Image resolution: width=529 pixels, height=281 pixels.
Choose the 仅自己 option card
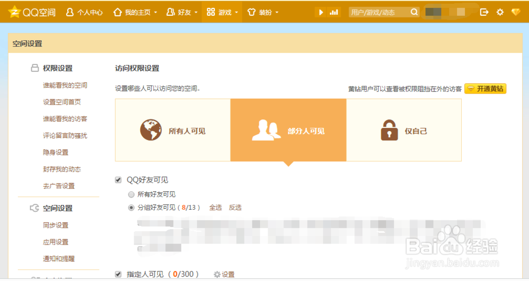coord(404,130)
